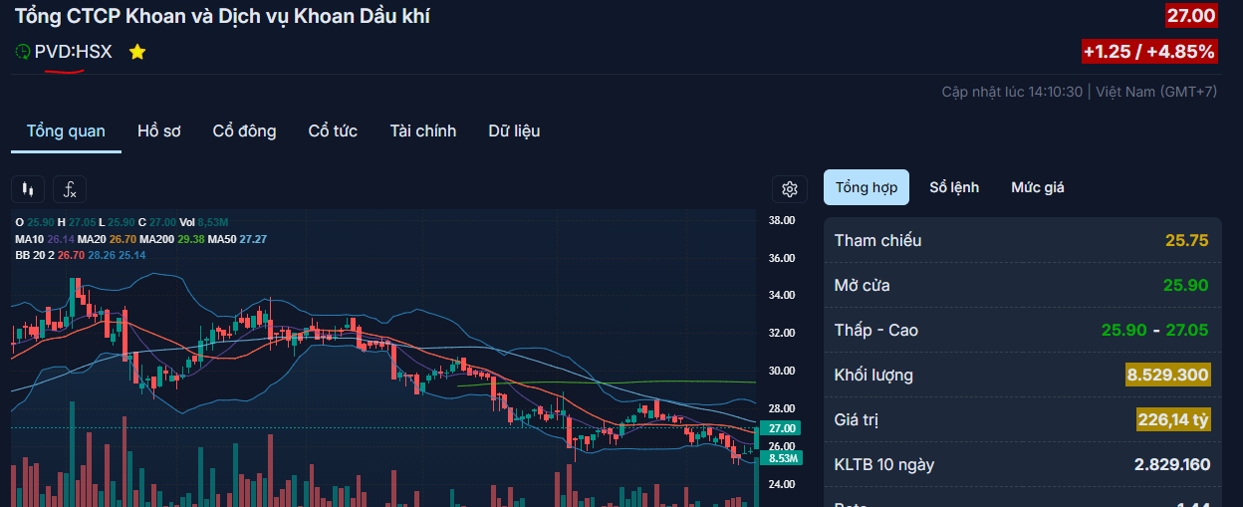
Task: Open the Tài chính tab
Action: (423, 131)
